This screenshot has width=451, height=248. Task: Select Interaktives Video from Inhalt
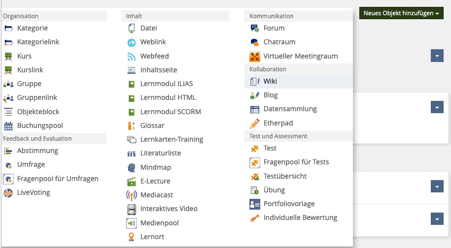point(169,209)
